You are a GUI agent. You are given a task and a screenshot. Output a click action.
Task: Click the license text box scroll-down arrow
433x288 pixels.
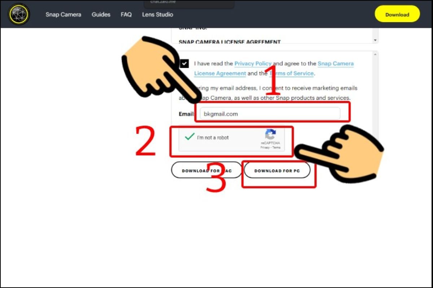point(376,40)
